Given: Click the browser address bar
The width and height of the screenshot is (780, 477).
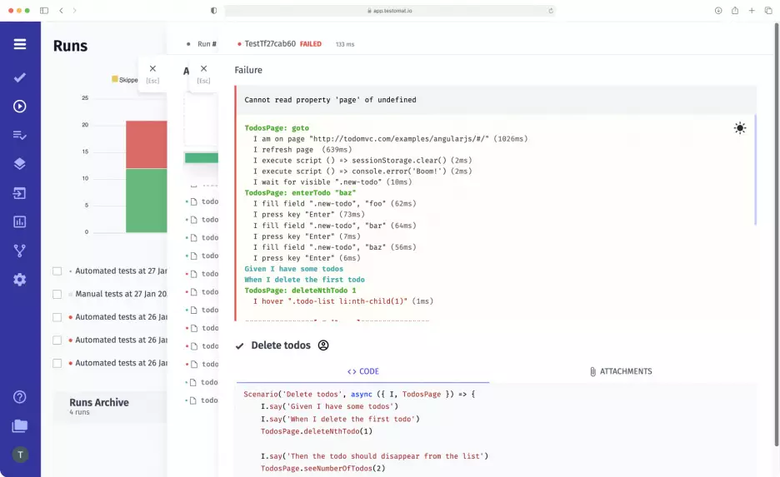Looking at the screenshot, I should coord(390,11).
